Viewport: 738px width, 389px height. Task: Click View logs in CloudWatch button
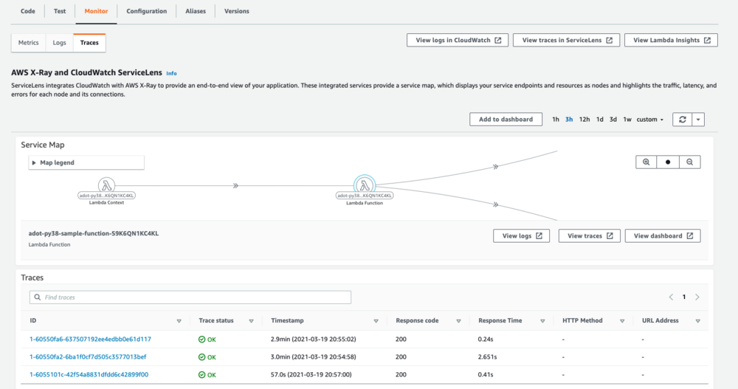coord(458,40)
